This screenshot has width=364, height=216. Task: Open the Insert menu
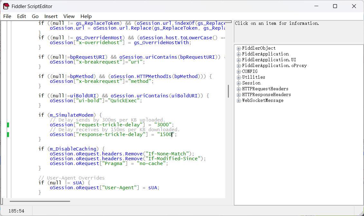51,16
